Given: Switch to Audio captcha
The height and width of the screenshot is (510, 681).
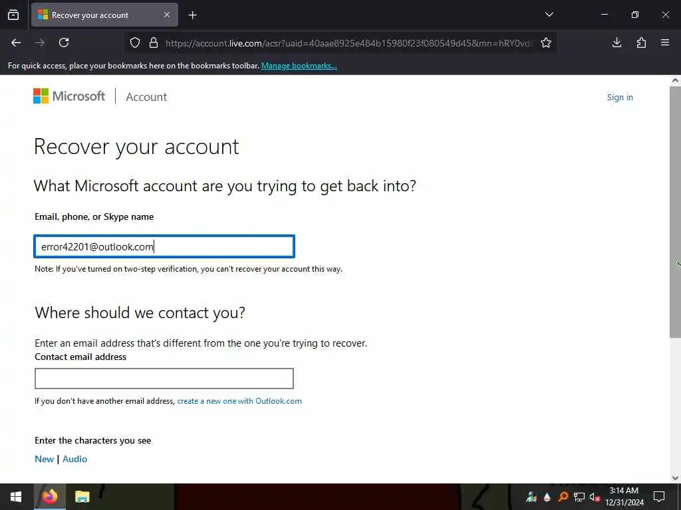Looking at the screenshot, I should tap(74, 459).
